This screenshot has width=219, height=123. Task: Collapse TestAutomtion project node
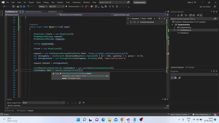[172, 25]
